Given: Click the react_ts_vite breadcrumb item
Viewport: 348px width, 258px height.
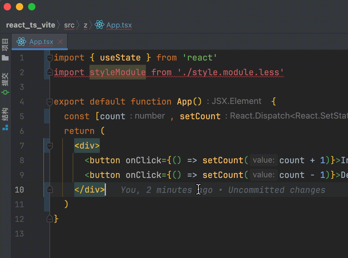Looking at the screenshot, I should click(x=31, y=25).
